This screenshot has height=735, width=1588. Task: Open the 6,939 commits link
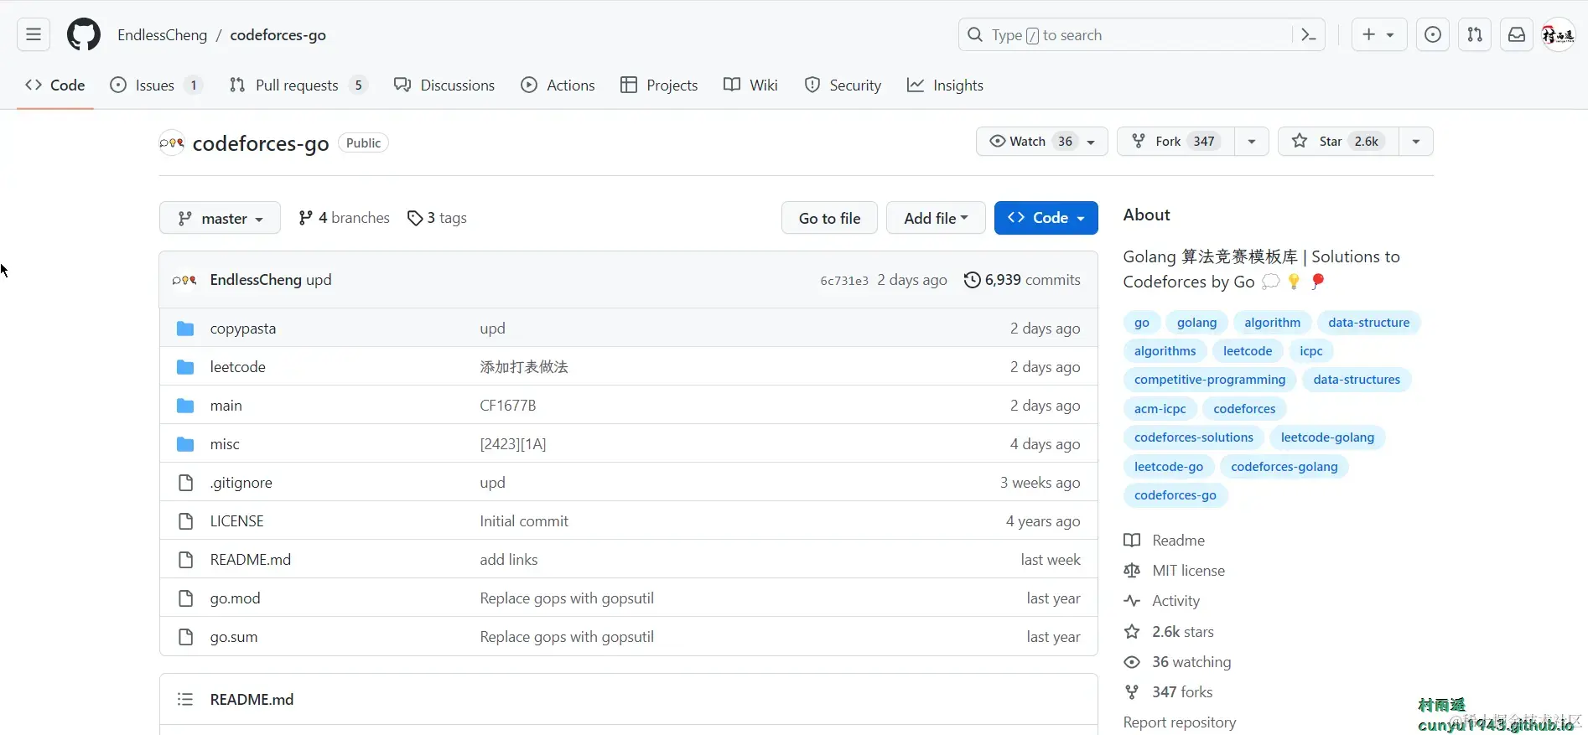[1022, 280]
